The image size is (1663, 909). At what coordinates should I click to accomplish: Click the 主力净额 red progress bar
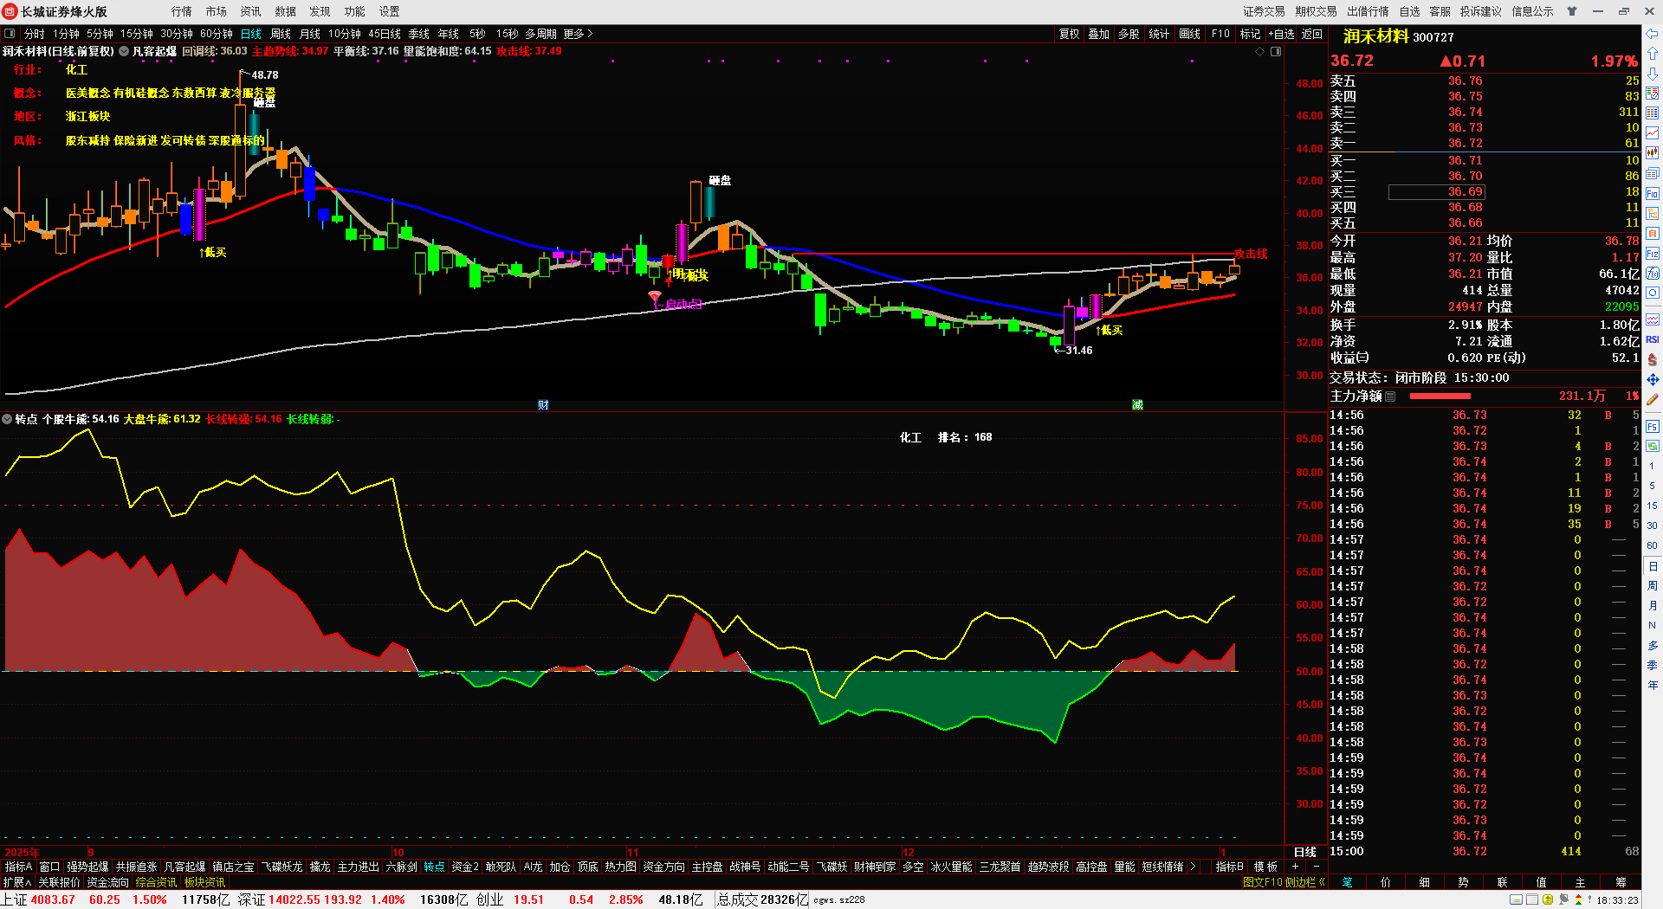1440,396
